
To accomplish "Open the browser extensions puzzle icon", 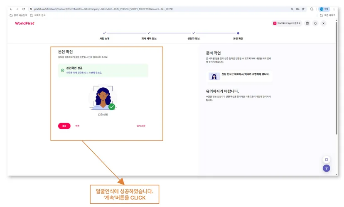I will click(312, 9).
